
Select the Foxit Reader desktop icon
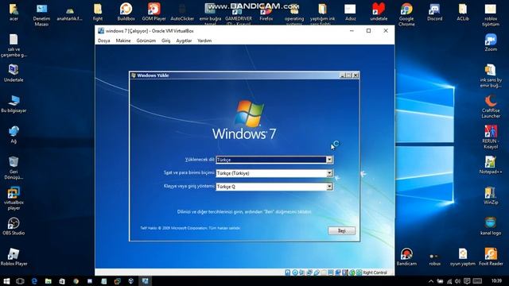coord(491,257)
